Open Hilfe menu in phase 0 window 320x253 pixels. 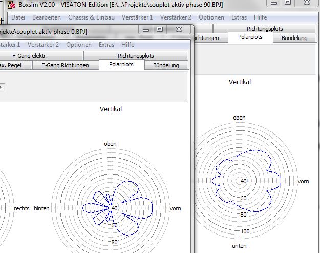pyautogui.click(x=127, y=45)
